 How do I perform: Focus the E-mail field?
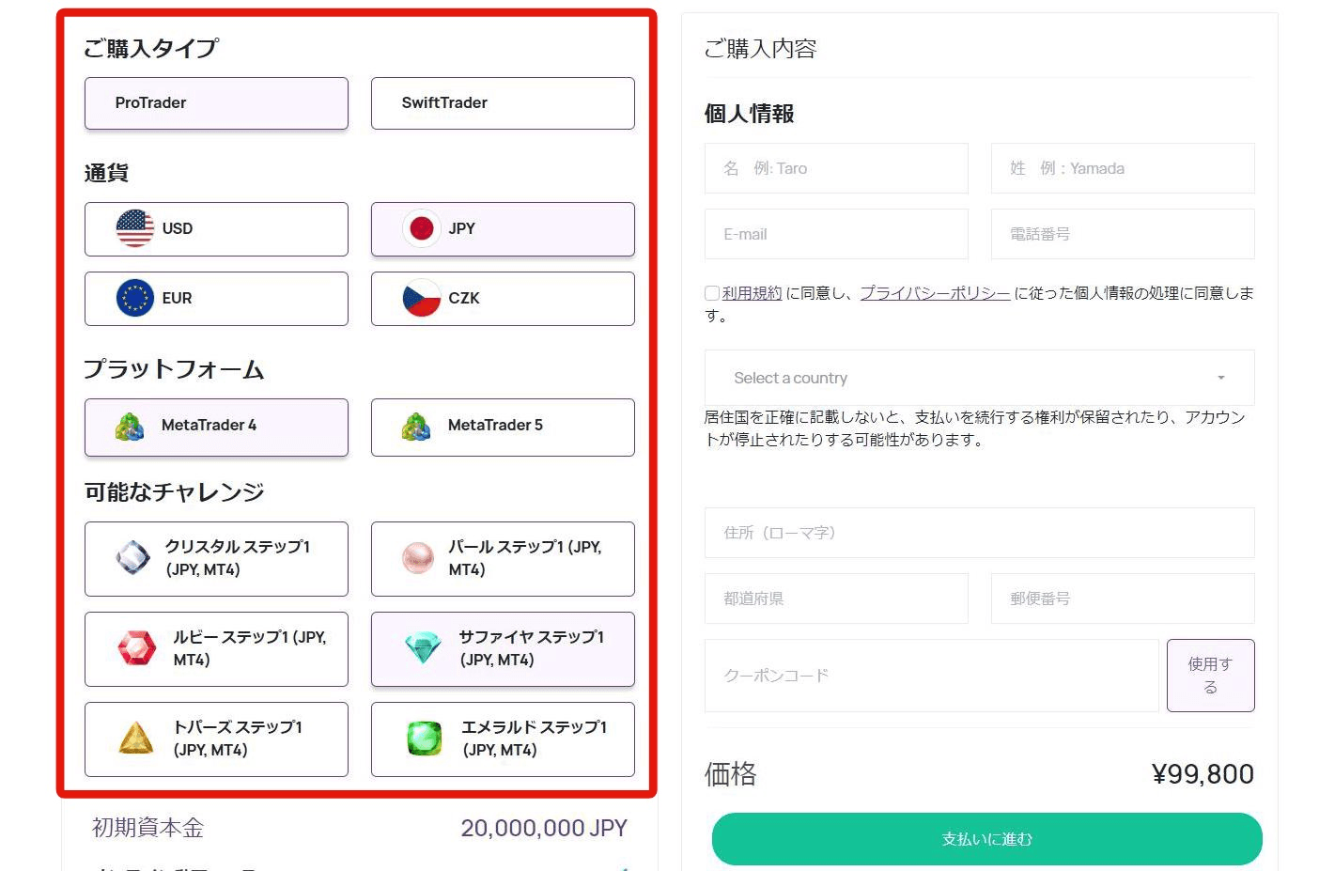836,234
